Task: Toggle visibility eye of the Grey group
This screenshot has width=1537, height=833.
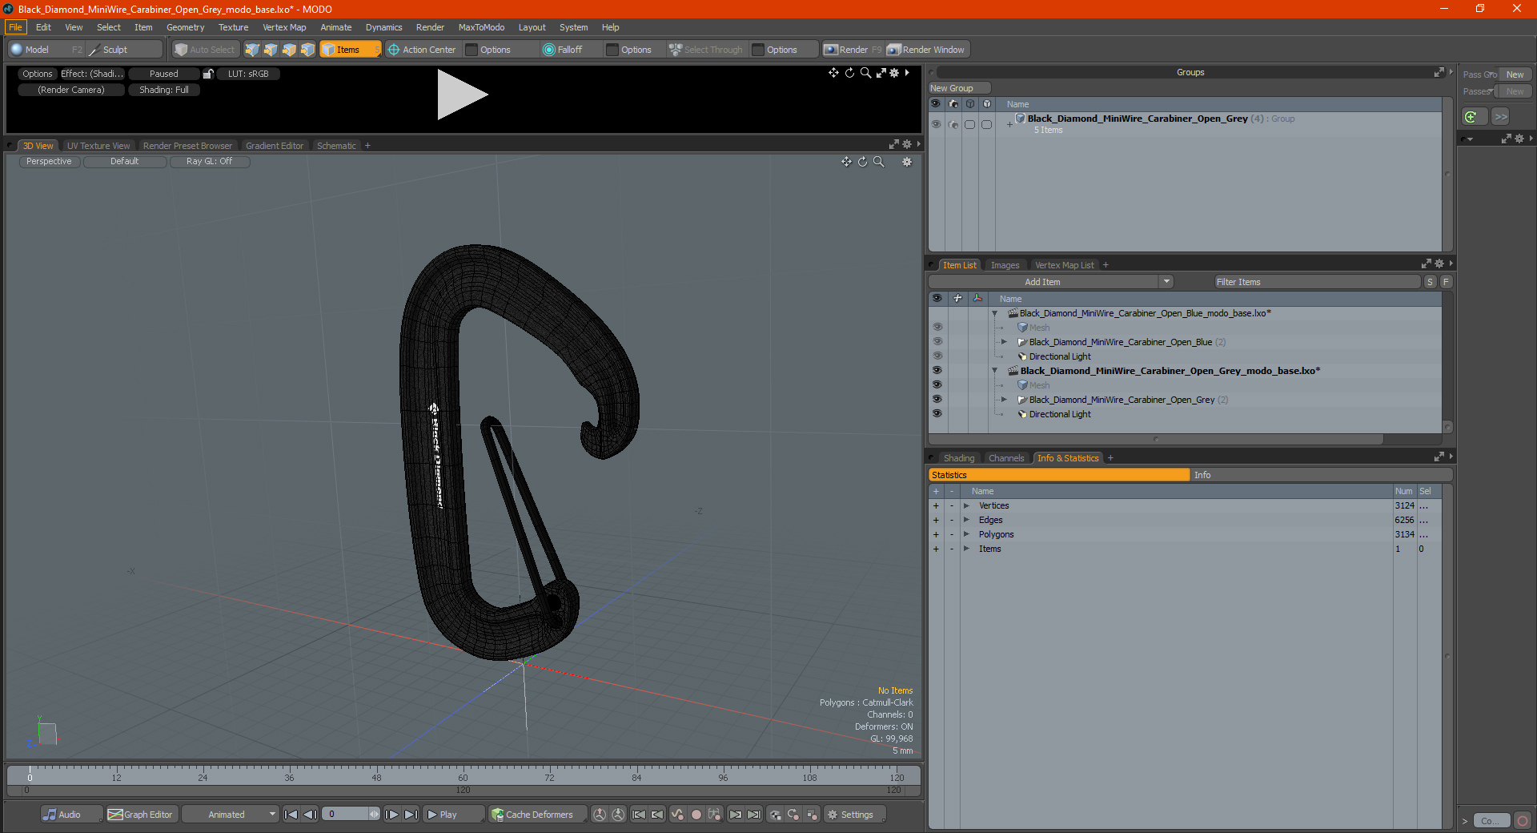Action: (x=936, y=124)
